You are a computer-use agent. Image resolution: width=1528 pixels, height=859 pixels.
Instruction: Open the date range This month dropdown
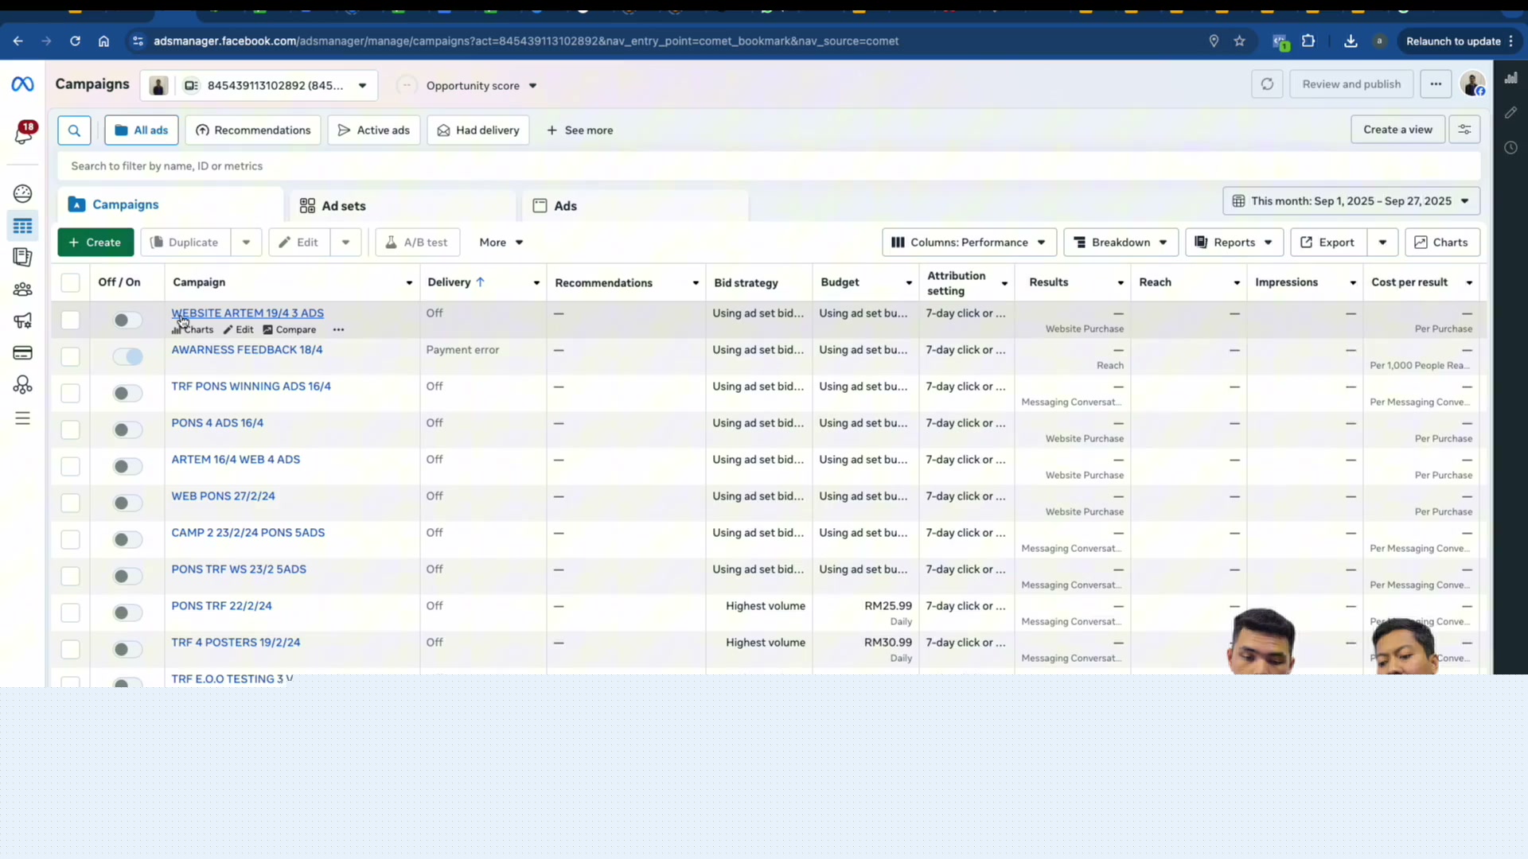[x=1351, y=201]
